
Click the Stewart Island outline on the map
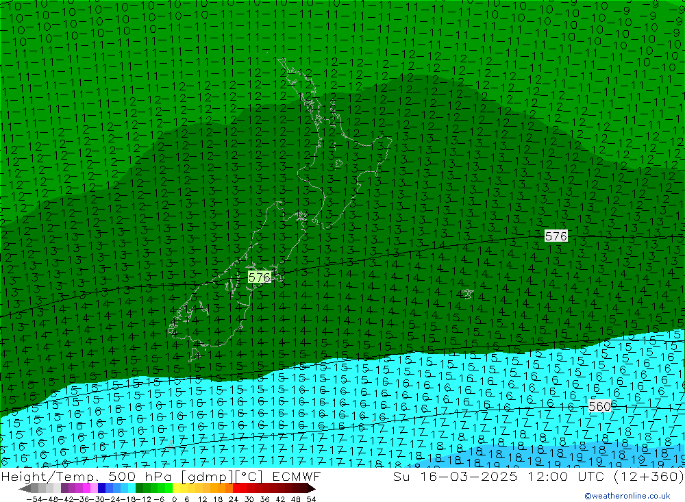tap(195, 354)
